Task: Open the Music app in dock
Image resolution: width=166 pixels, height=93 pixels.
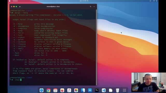Action: pyautogui.click(x=69, y=90)
